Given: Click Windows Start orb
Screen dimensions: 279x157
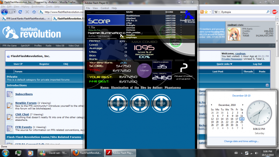Looking at the screenshot, I should click(x=5, y=153).
